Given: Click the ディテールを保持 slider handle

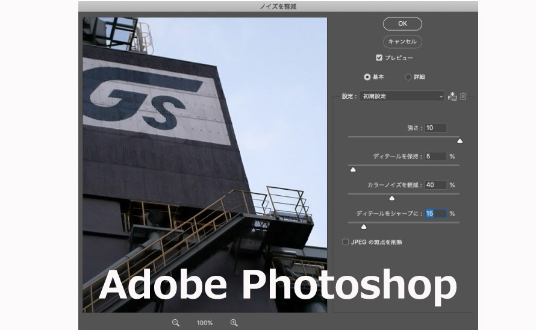Looking at the screenshot, I should (353, 169).
